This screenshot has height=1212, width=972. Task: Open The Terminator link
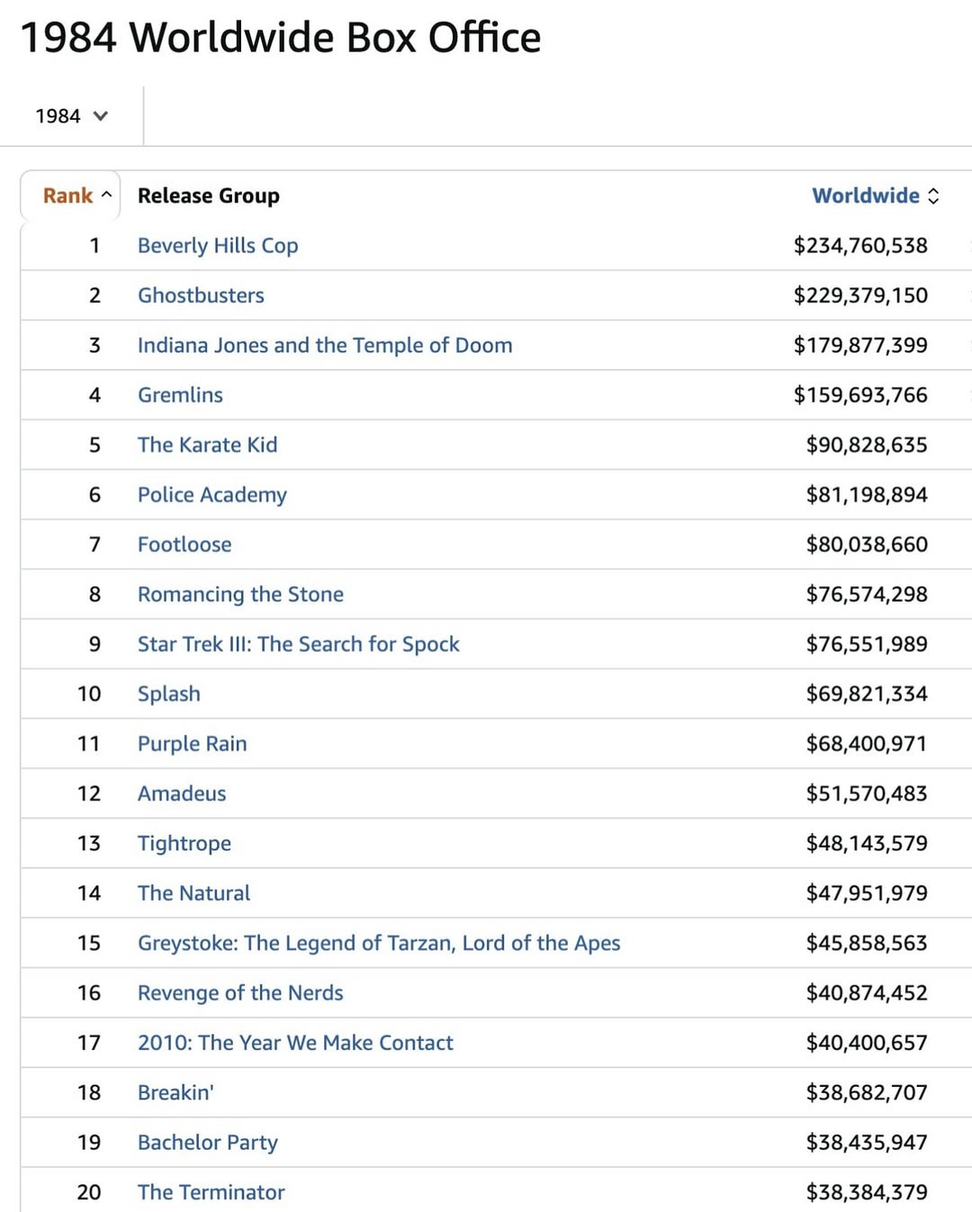[211, 1192]
